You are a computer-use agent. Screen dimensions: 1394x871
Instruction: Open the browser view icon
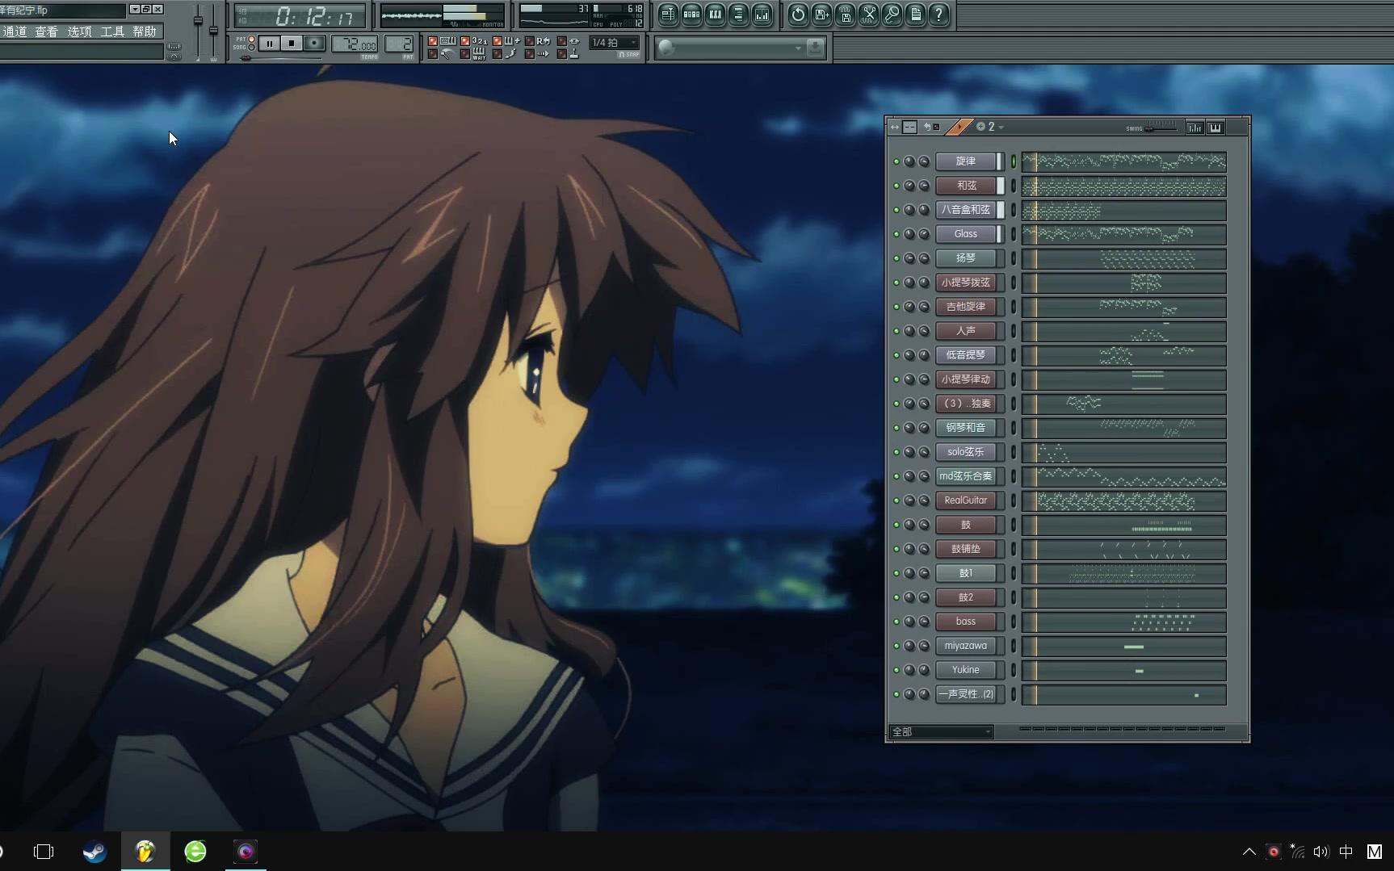point(738,15)
